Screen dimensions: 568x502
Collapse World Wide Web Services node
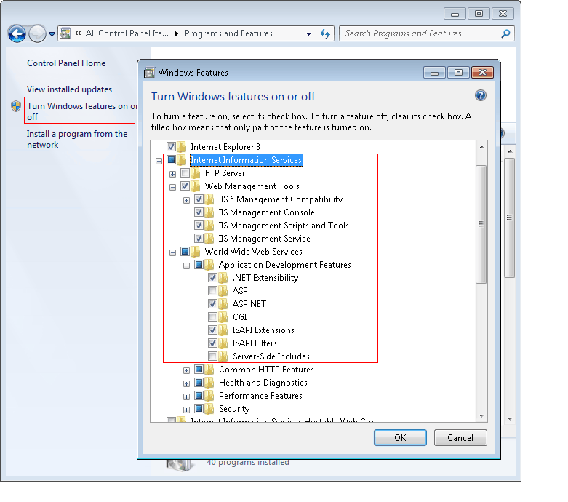(x=172, y=252)
